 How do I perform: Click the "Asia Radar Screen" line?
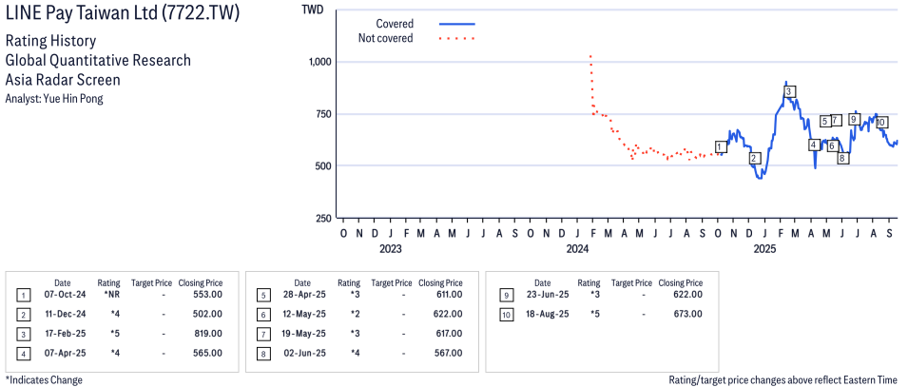pos(61,79)
